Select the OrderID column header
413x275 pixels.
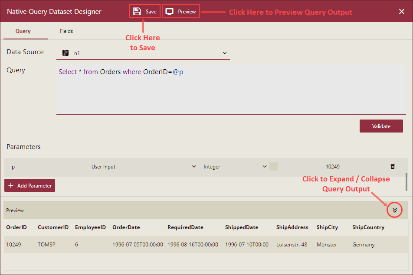point(17,227)
